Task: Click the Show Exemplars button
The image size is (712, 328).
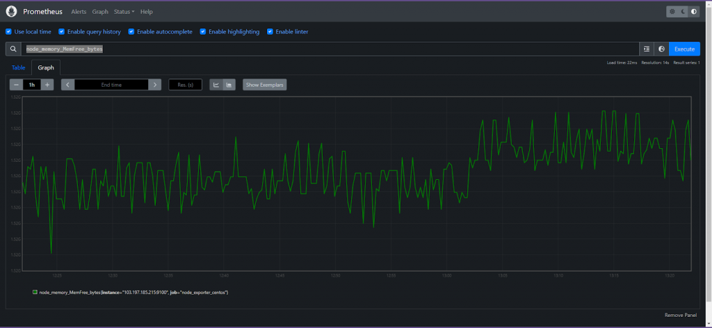Action: tap(264, 85)
